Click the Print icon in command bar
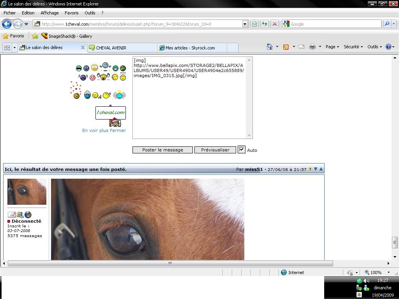Screen dimensions: 399x299 click(x=312, y=47)
